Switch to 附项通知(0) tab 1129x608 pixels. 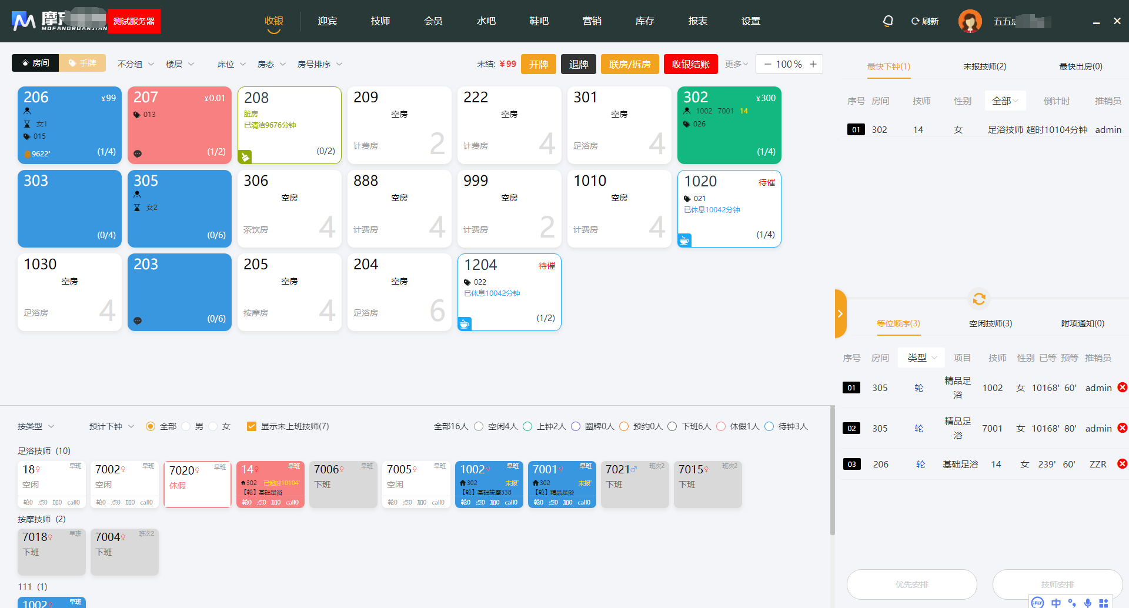pyautogui.click(x=1083, y=323)
